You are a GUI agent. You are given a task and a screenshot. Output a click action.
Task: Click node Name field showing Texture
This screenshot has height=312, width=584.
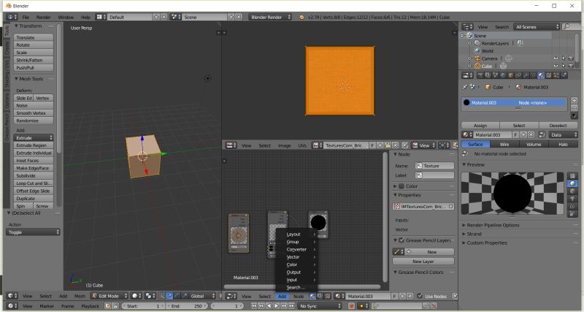[434, 166]
